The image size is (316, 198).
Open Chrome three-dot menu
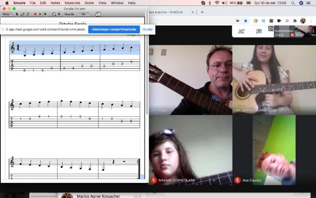pyautogui.click(x=311, y=21)
